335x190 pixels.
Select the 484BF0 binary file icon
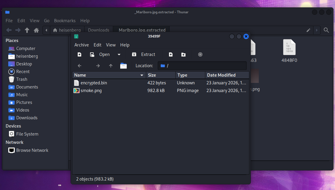coord(289,48)
